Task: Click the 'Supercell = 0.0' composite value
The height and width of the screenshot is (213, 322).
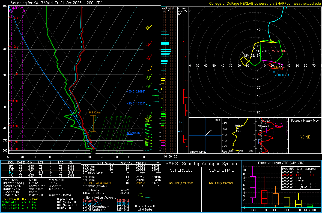Action: [66, 199]
